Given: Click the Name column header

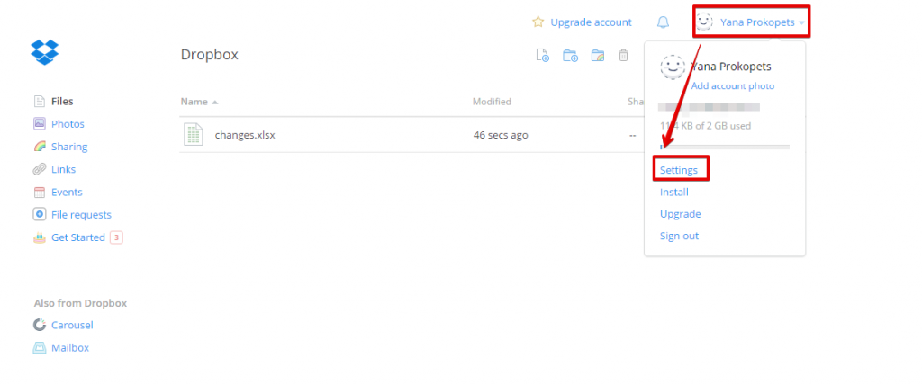Looking at the screenshot, I should pyautogui.click(x=194, y=102).
